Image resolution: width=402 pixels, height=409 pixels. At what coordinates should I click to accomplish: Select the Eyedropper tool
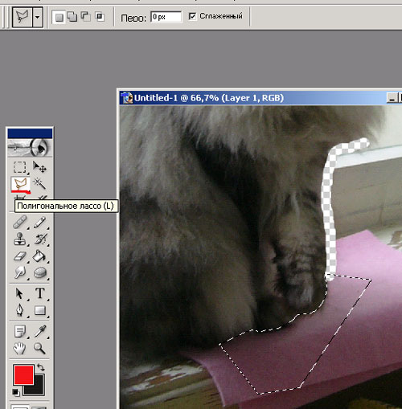(40, 331)
